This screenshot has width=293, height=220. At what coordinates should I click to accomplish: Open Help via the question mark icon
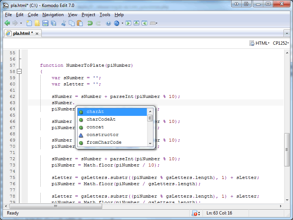click(x=108, y=23)
